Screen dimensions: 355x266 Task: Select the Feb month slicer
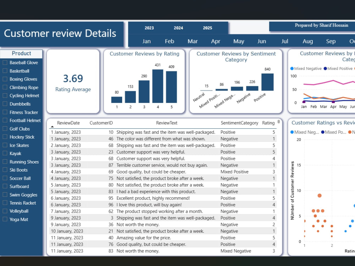click(170, 41)
